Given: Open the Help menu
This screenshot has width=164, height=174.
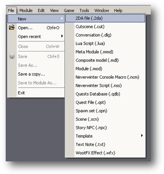Looking at the screenshot, I should [x=118, y=10].
